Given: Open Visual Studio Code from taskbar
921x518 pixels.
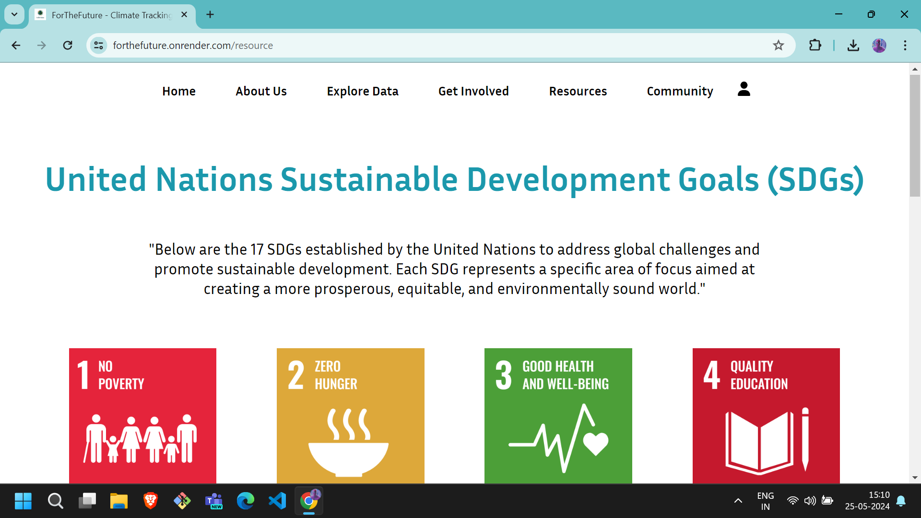Looking at the screenshot, I should pos(277,501).
